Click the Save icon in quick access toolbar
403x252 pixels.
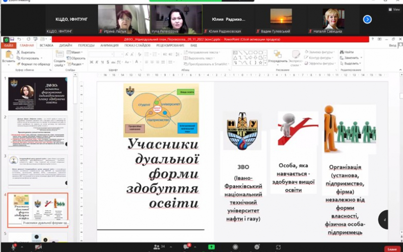12,39
